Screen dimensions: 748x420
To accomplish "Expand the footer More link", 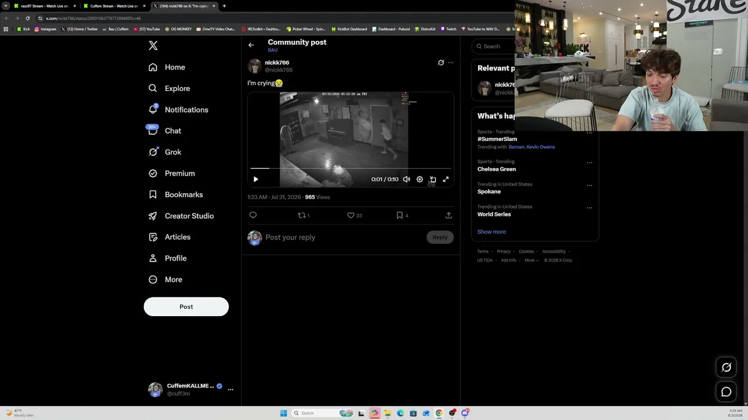I will pos(531,260).
